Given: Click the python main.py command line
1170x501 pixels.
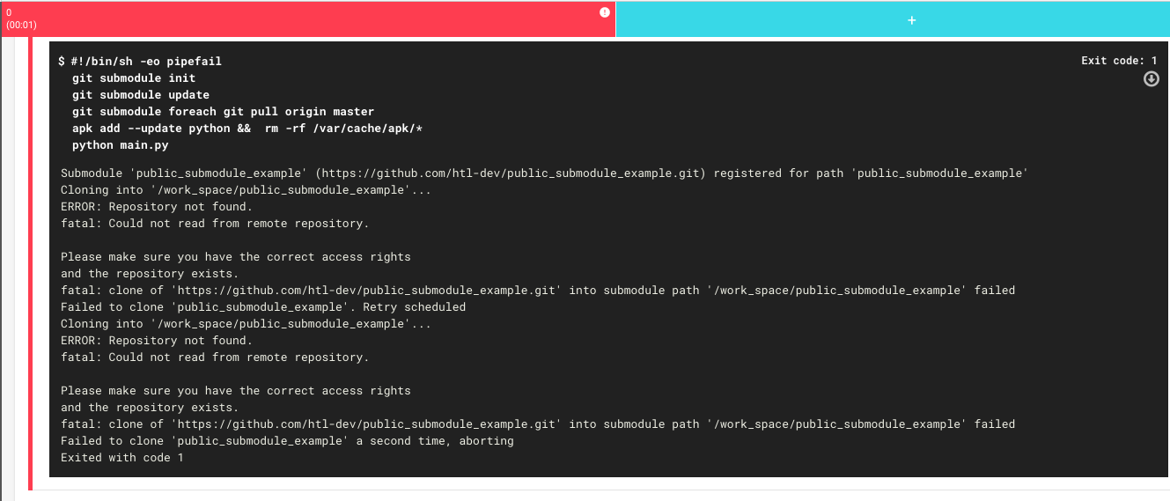Looking at the screenshot, I should pyautogui.click(x=121, y=145).
